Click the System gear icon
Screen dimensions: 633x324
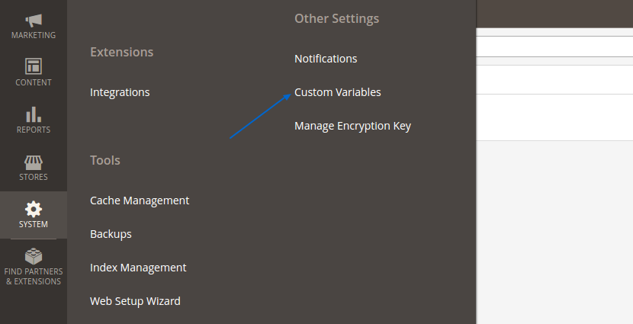pyautogui.click(x=34, y=209)
